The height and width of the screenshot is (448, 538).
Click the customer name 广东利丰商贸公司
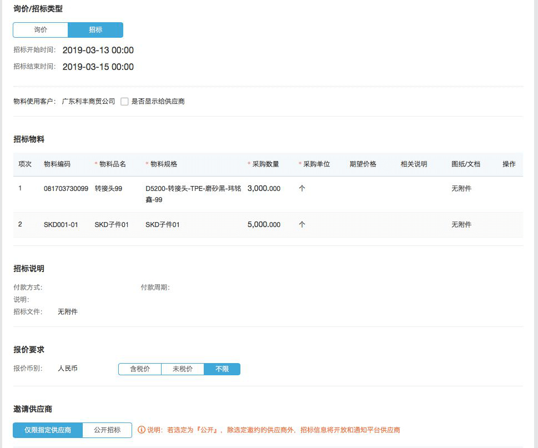click(88, 102)
